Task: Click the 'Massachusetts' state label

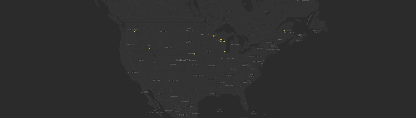Action: pyautogui.click(x=273, y=50)
